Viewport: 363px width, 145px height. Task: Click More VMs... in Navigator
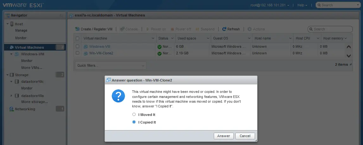32,68
